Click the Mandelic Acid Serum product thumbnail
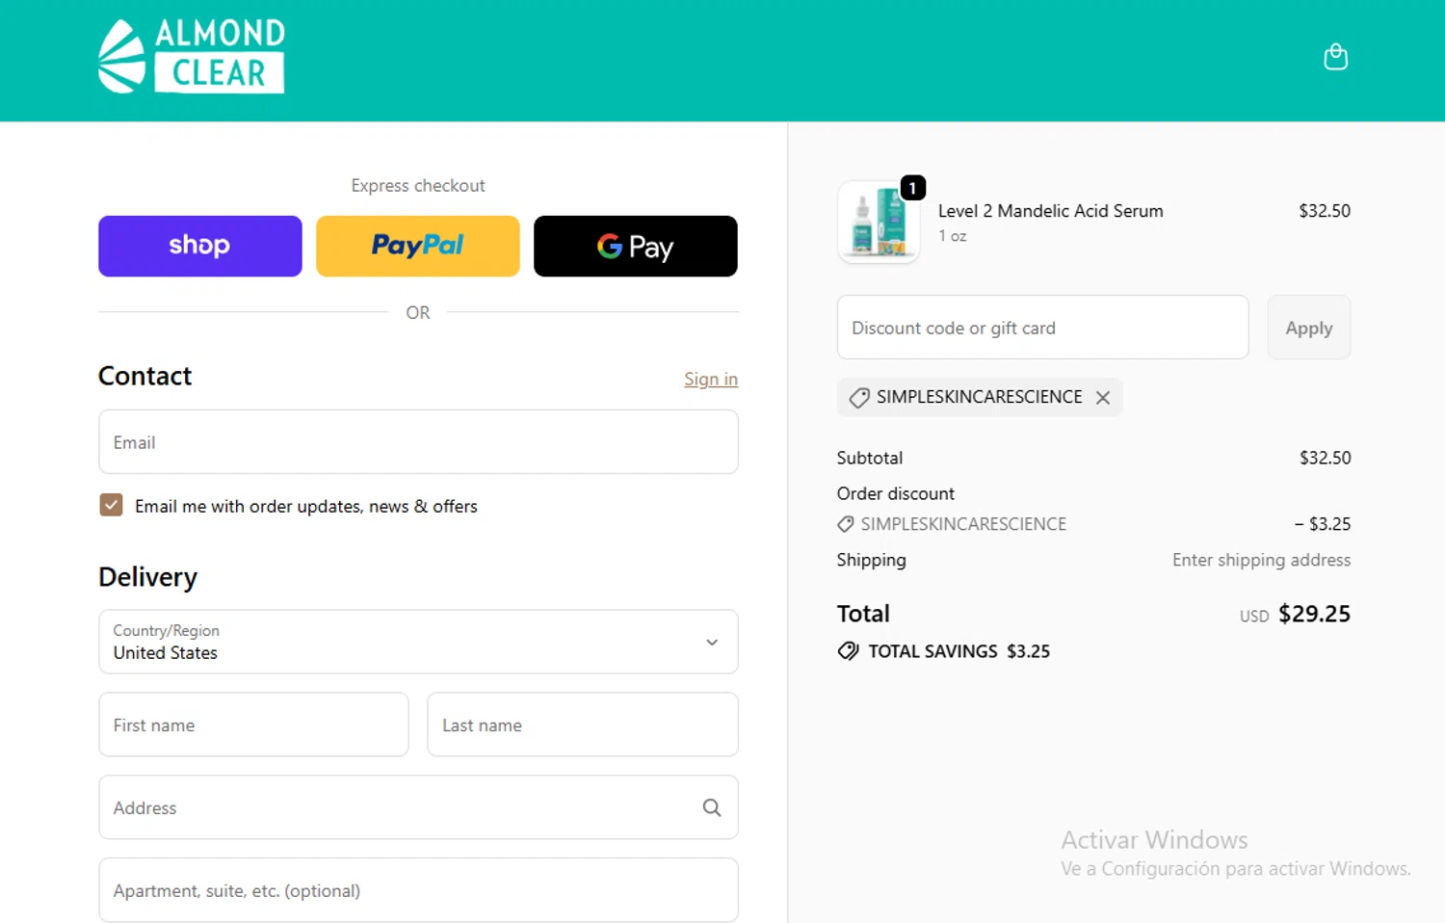 [x=879, y=223]
